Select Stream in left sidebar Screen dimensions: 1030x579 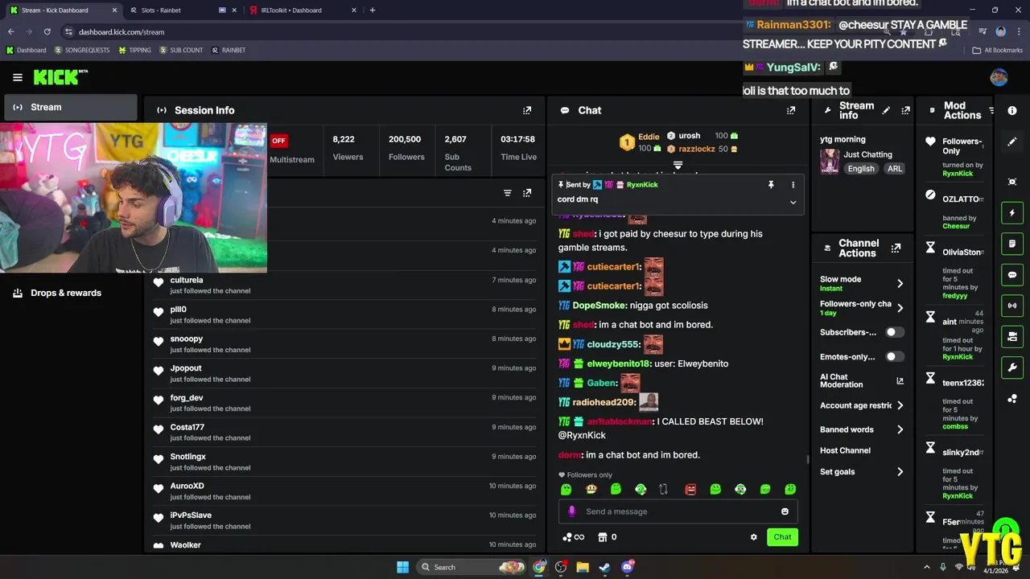tap(71, 107)
